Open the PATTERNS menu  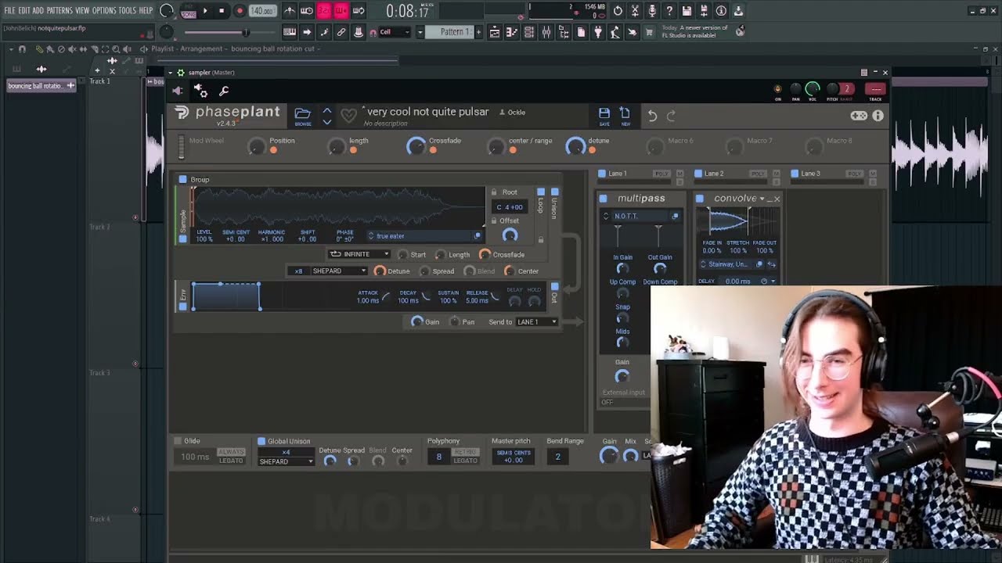coord(59,10)
